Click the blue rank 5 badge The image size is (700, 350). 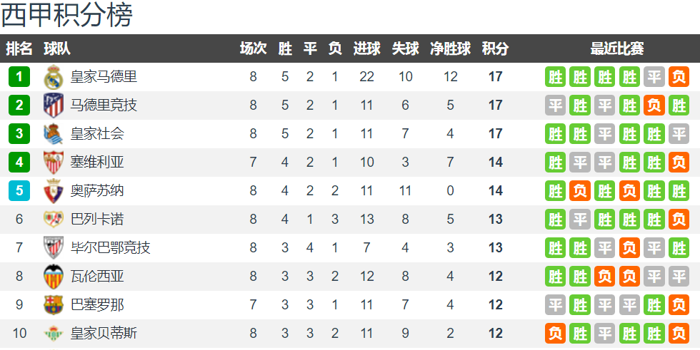19,190
